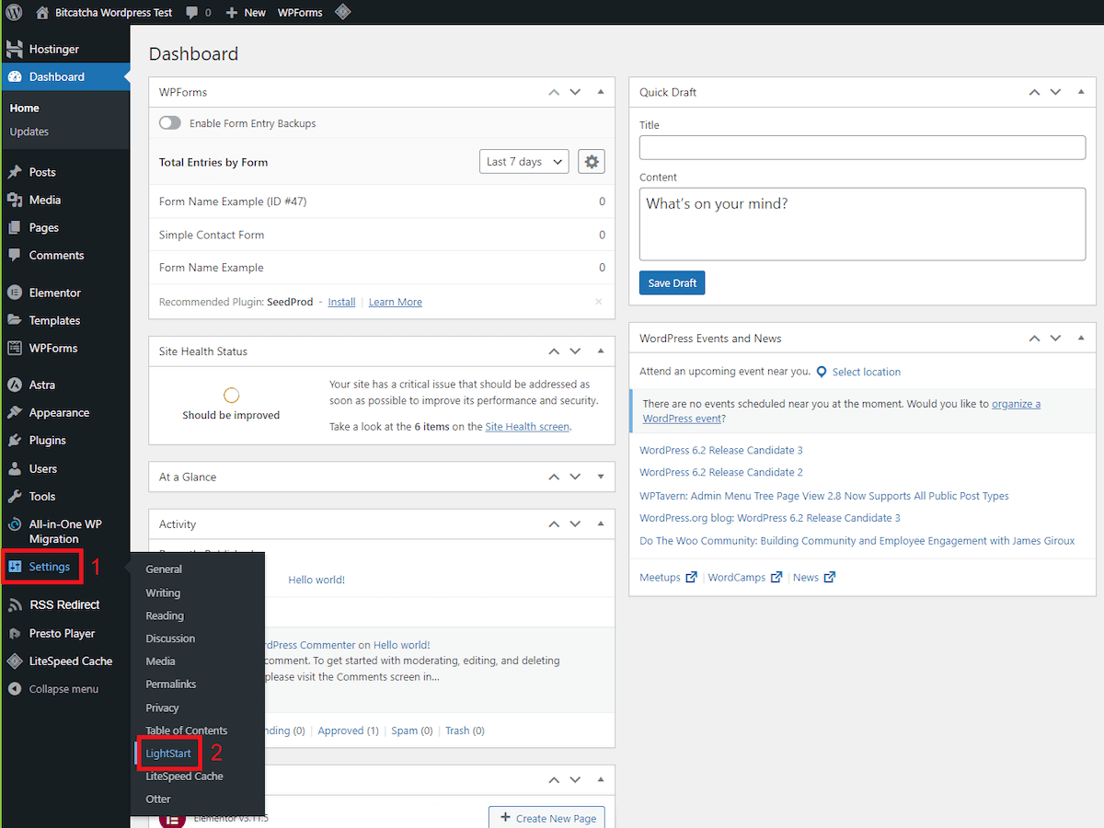
Task: Open the WordCamps link
Action: 745,578
